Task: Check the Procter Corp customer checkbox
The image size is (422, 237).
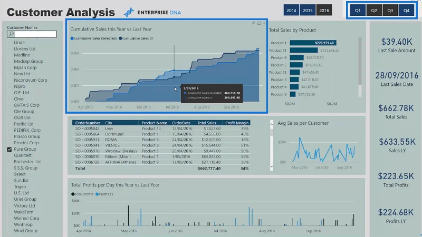Action: click(x=9, y=143)
